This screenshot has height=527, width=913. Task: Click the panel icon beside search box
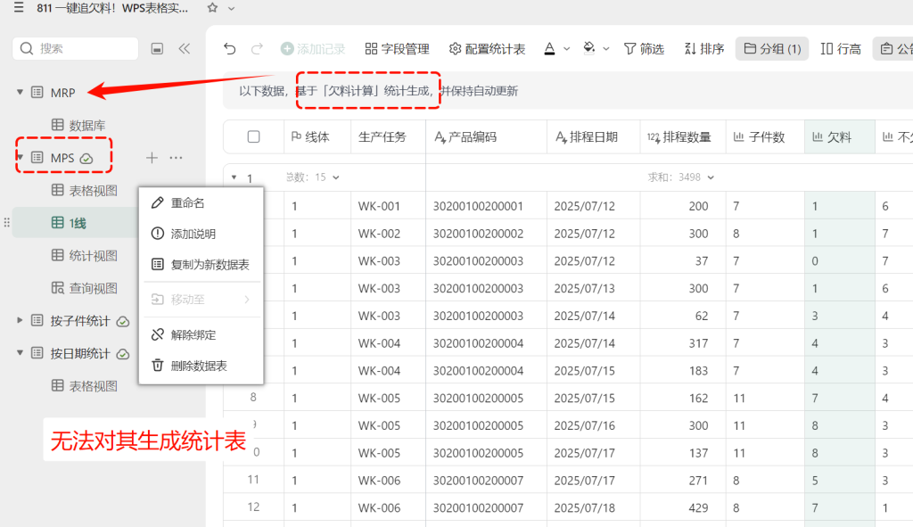click(x=157, y=49)
